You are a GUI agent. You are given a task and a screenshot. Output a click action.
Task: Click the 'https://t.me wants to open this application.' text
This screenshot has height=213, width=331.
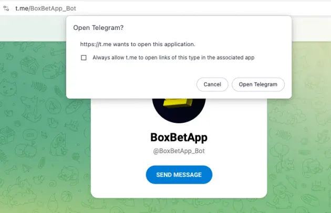click(138, 44)
